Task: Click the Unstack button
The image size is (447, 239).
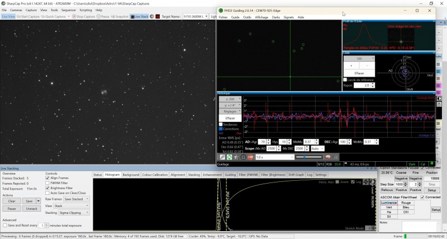Action: [32, 208]
